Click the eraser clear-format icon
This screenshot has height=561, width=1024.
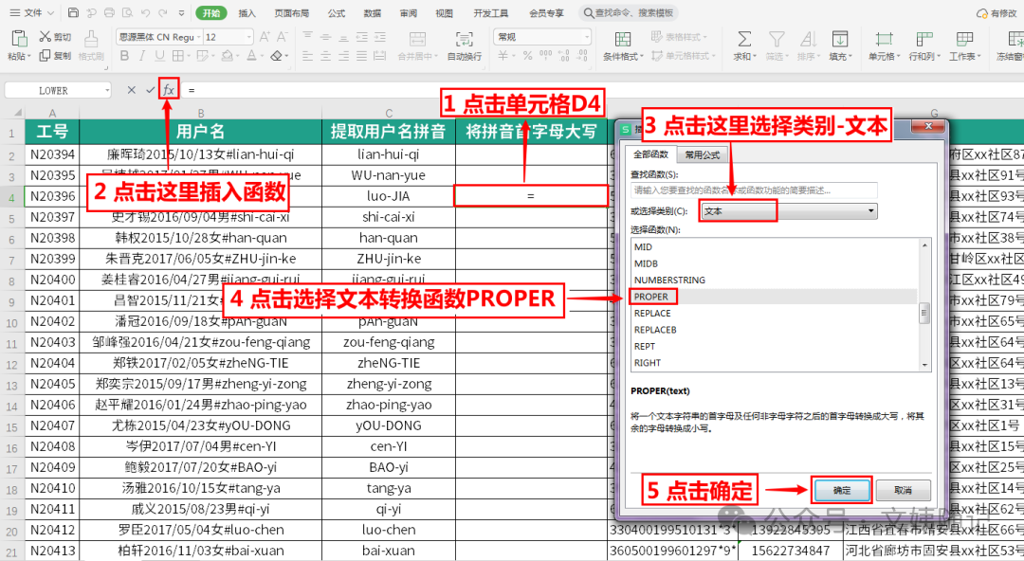click(277, 56)
